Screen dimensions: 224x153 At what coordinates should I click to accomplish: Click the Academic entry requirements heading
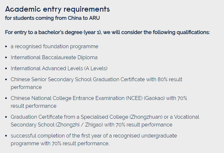click(57, 9)
